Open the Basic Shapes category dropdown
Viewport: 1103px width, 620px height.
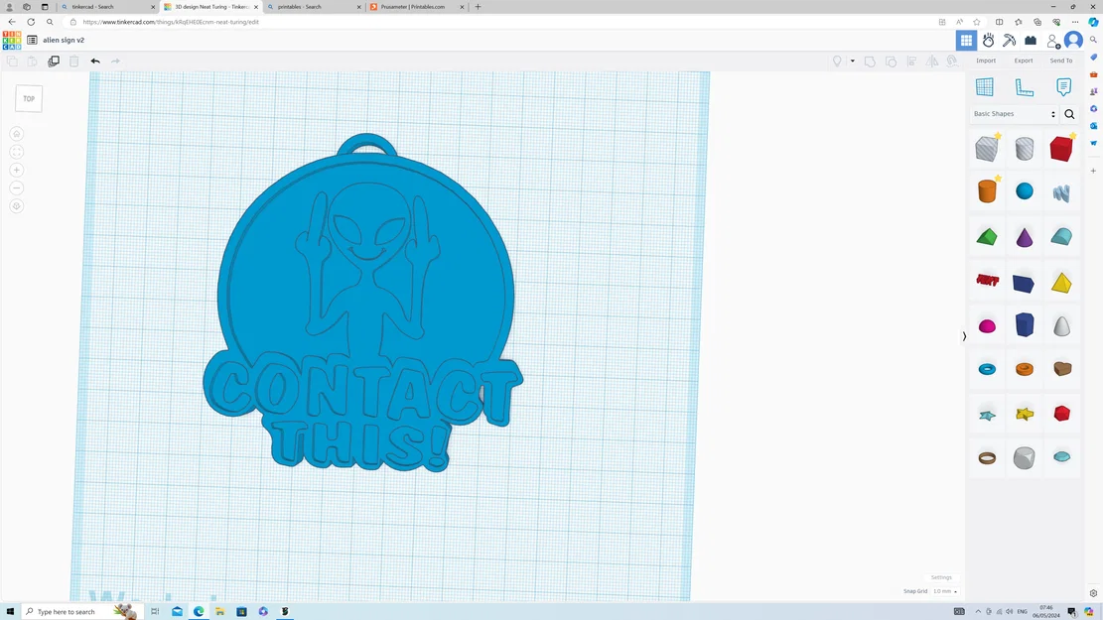[1015, 114]
